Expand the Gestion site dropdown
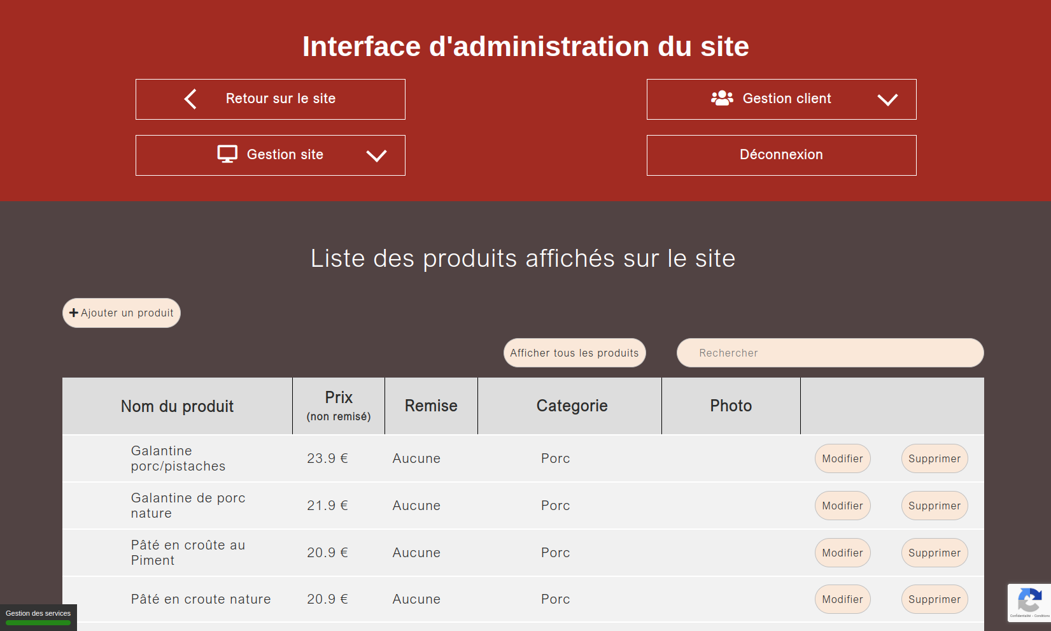 coord(376,155)
